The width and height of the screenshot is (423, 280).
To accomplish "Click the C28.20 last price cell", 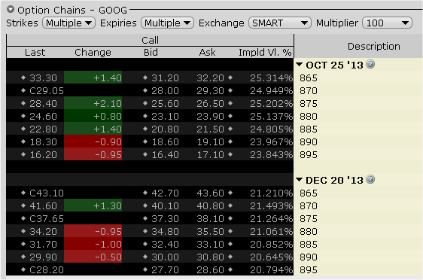I will click(x=47, y=270).
